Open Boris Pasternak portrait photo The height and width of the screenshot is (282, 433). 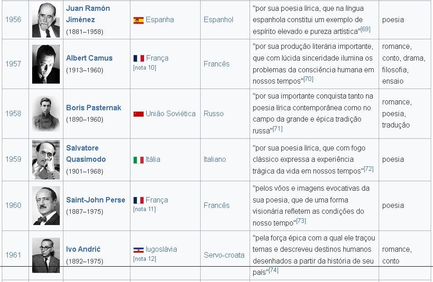coord(46,113)
